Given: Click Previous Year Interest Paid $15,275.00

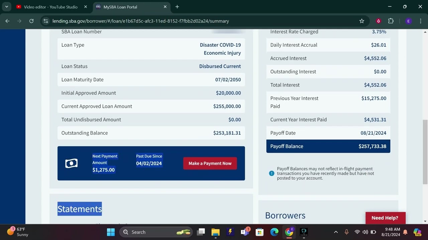Looking at the screenshot, I should point(374,98).
